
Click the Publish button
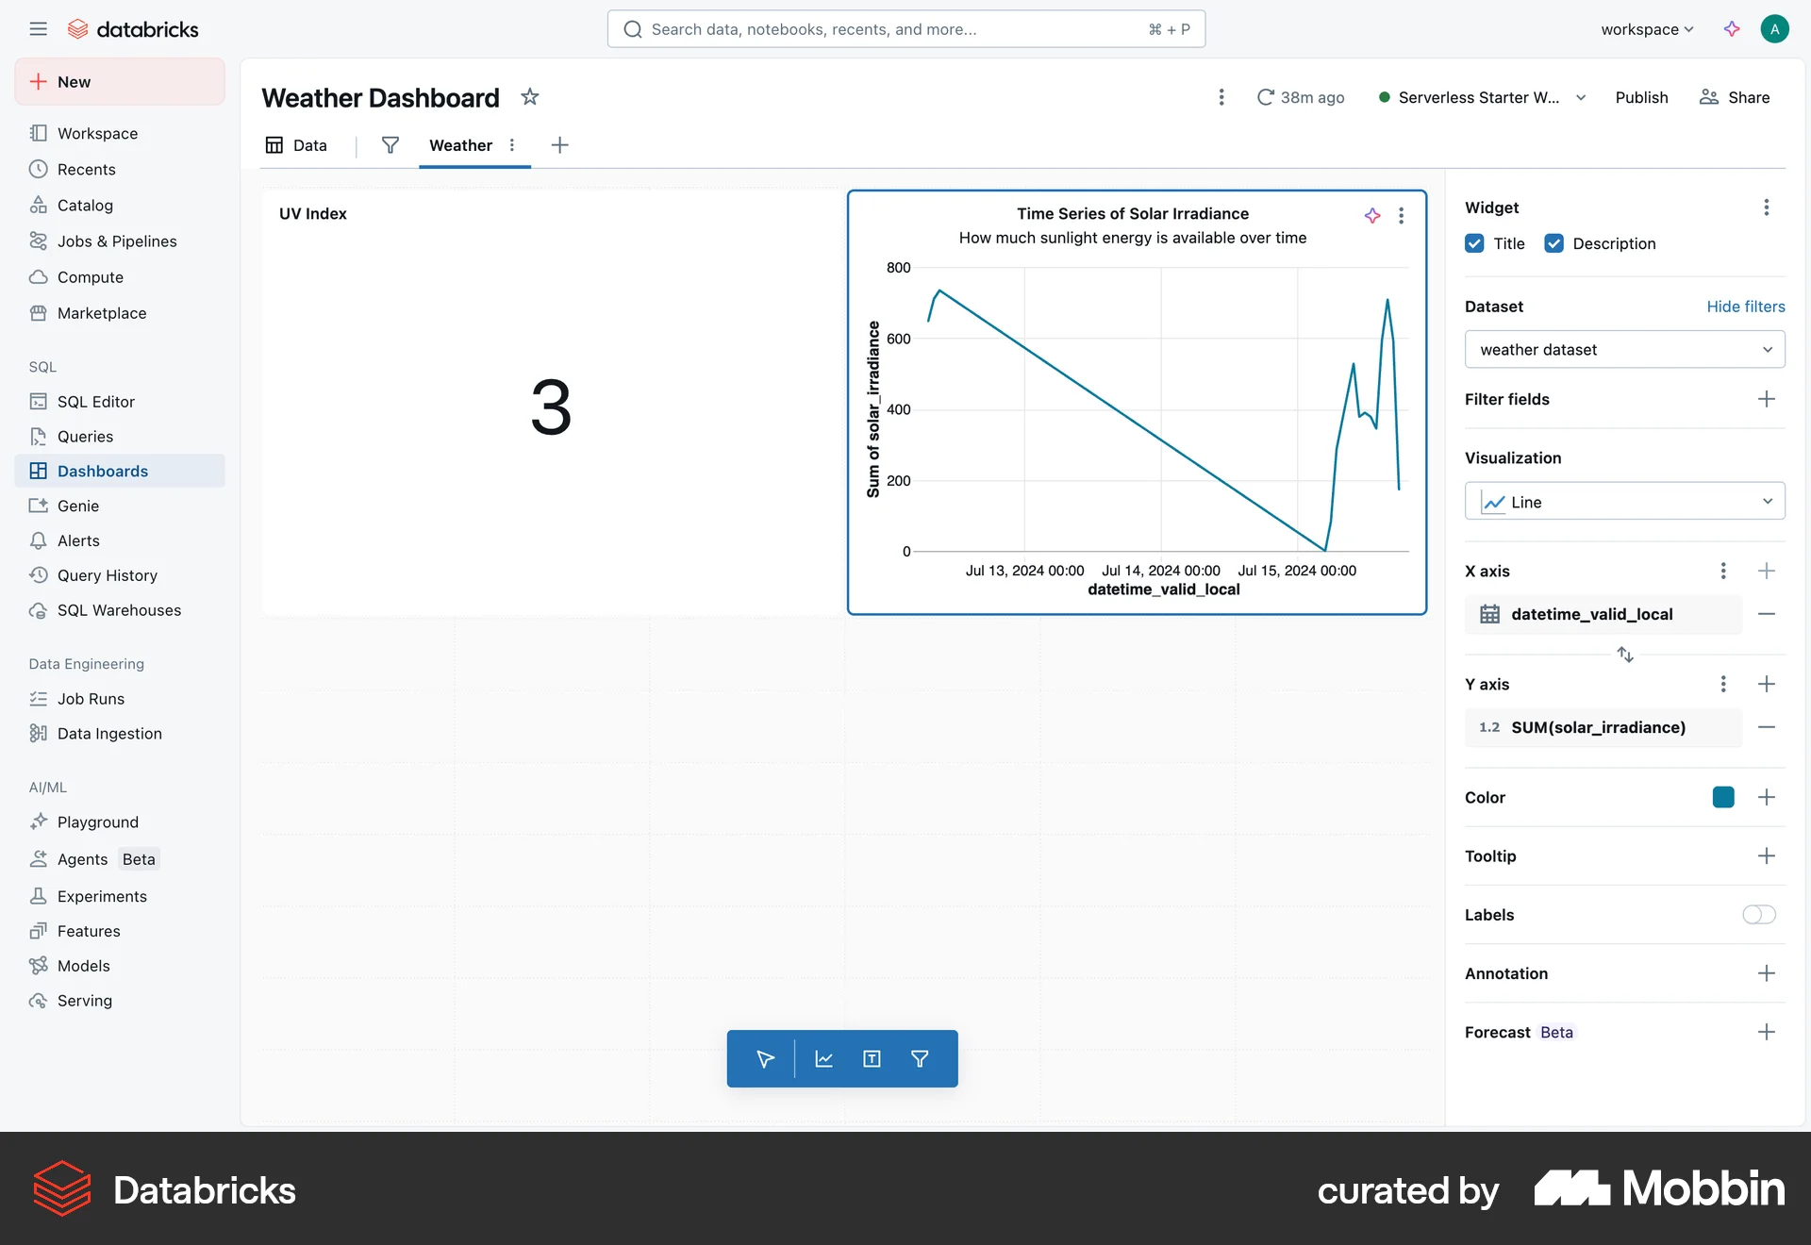coord(1641,97)
